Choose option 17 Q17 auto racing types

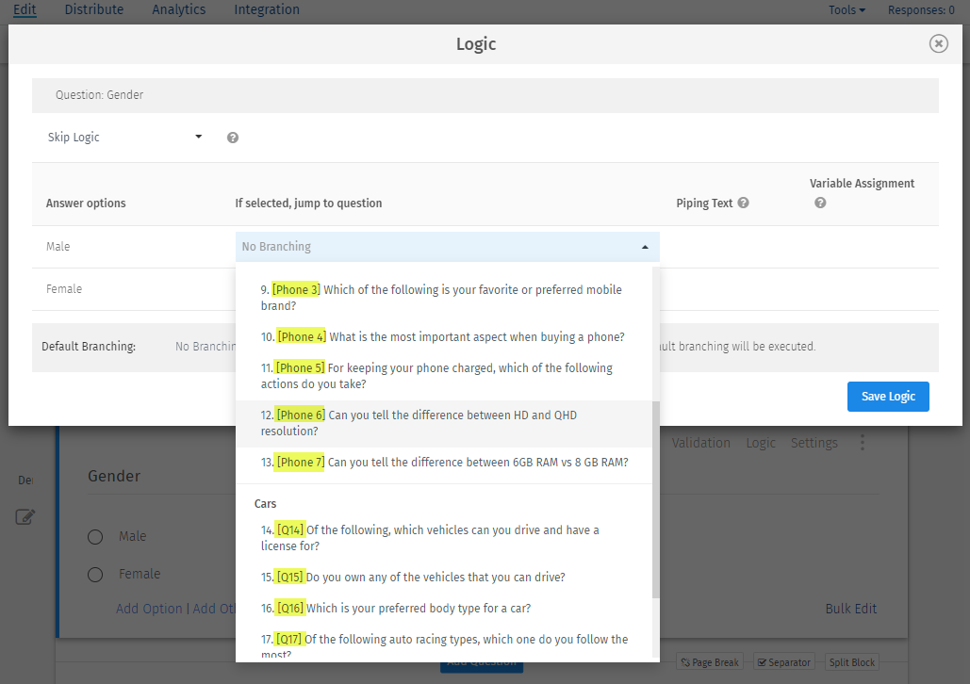click(444, 643)
